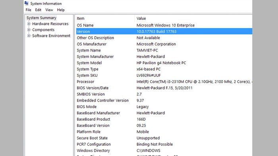Viewport: 278px width, 156px height.
Task: Click the value HP Pavilion g4 Notebook PC
Action: (x=161, y=63)
